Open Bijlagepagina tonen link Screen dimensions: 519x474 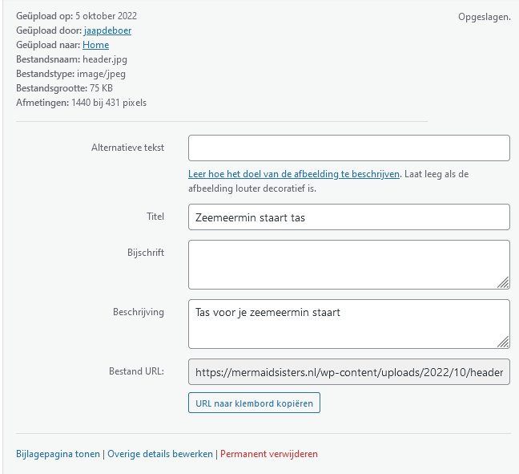[x=58, y=454]
